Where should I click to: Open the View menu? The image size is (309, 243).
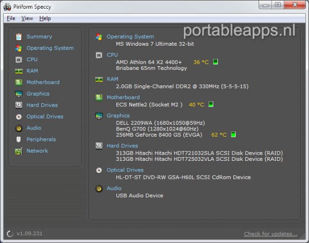[27, 18]
